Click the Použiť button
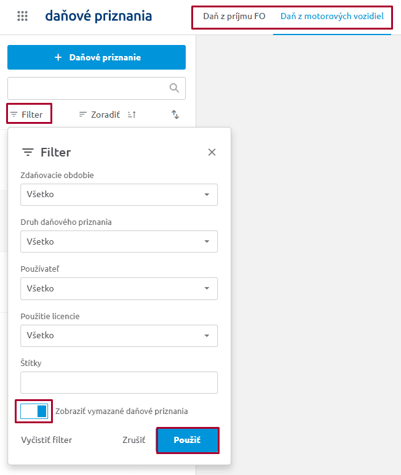Viewport: 401px width, 475px height. coord(188,440)
